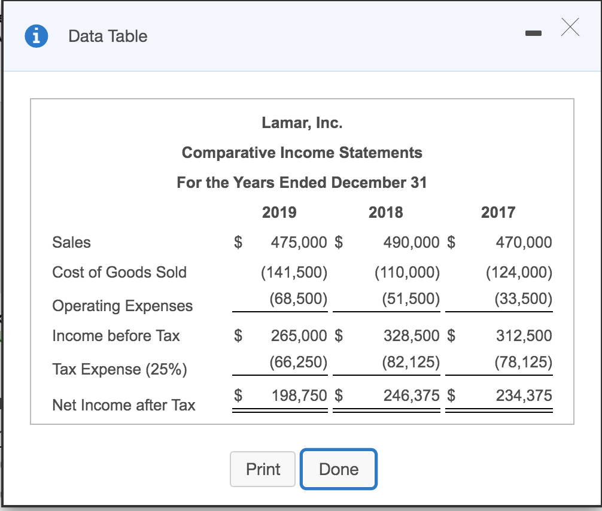Click income before tax 328,500

[411, 336]
